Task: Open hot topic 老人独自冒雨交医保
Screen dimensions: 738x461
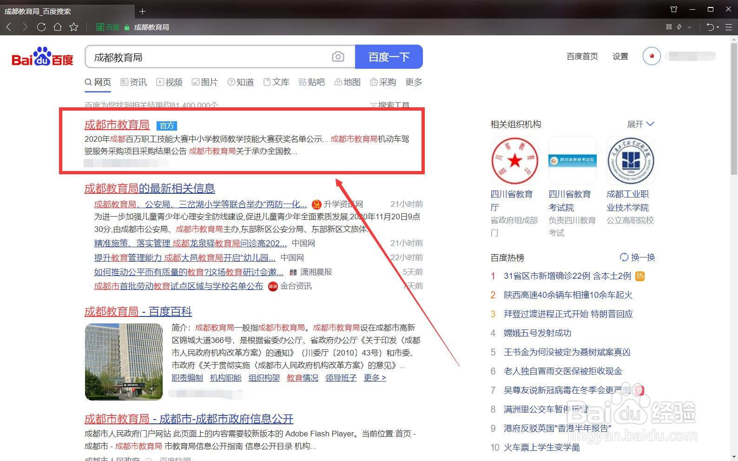Action: [x=563, y=371]
